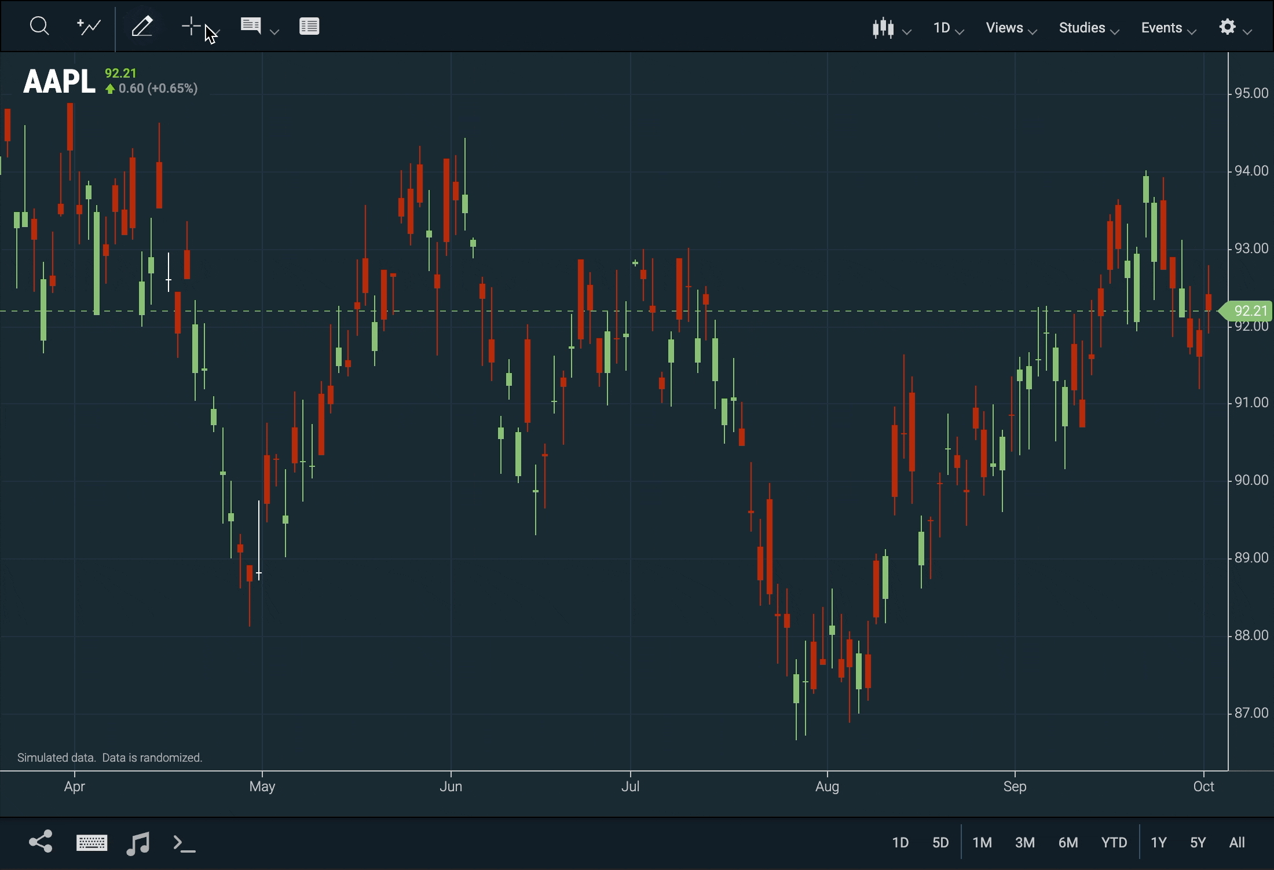Select the 3M range button
The width and height of the screenshot is (1274, 870).
(x=1024, y=842)
